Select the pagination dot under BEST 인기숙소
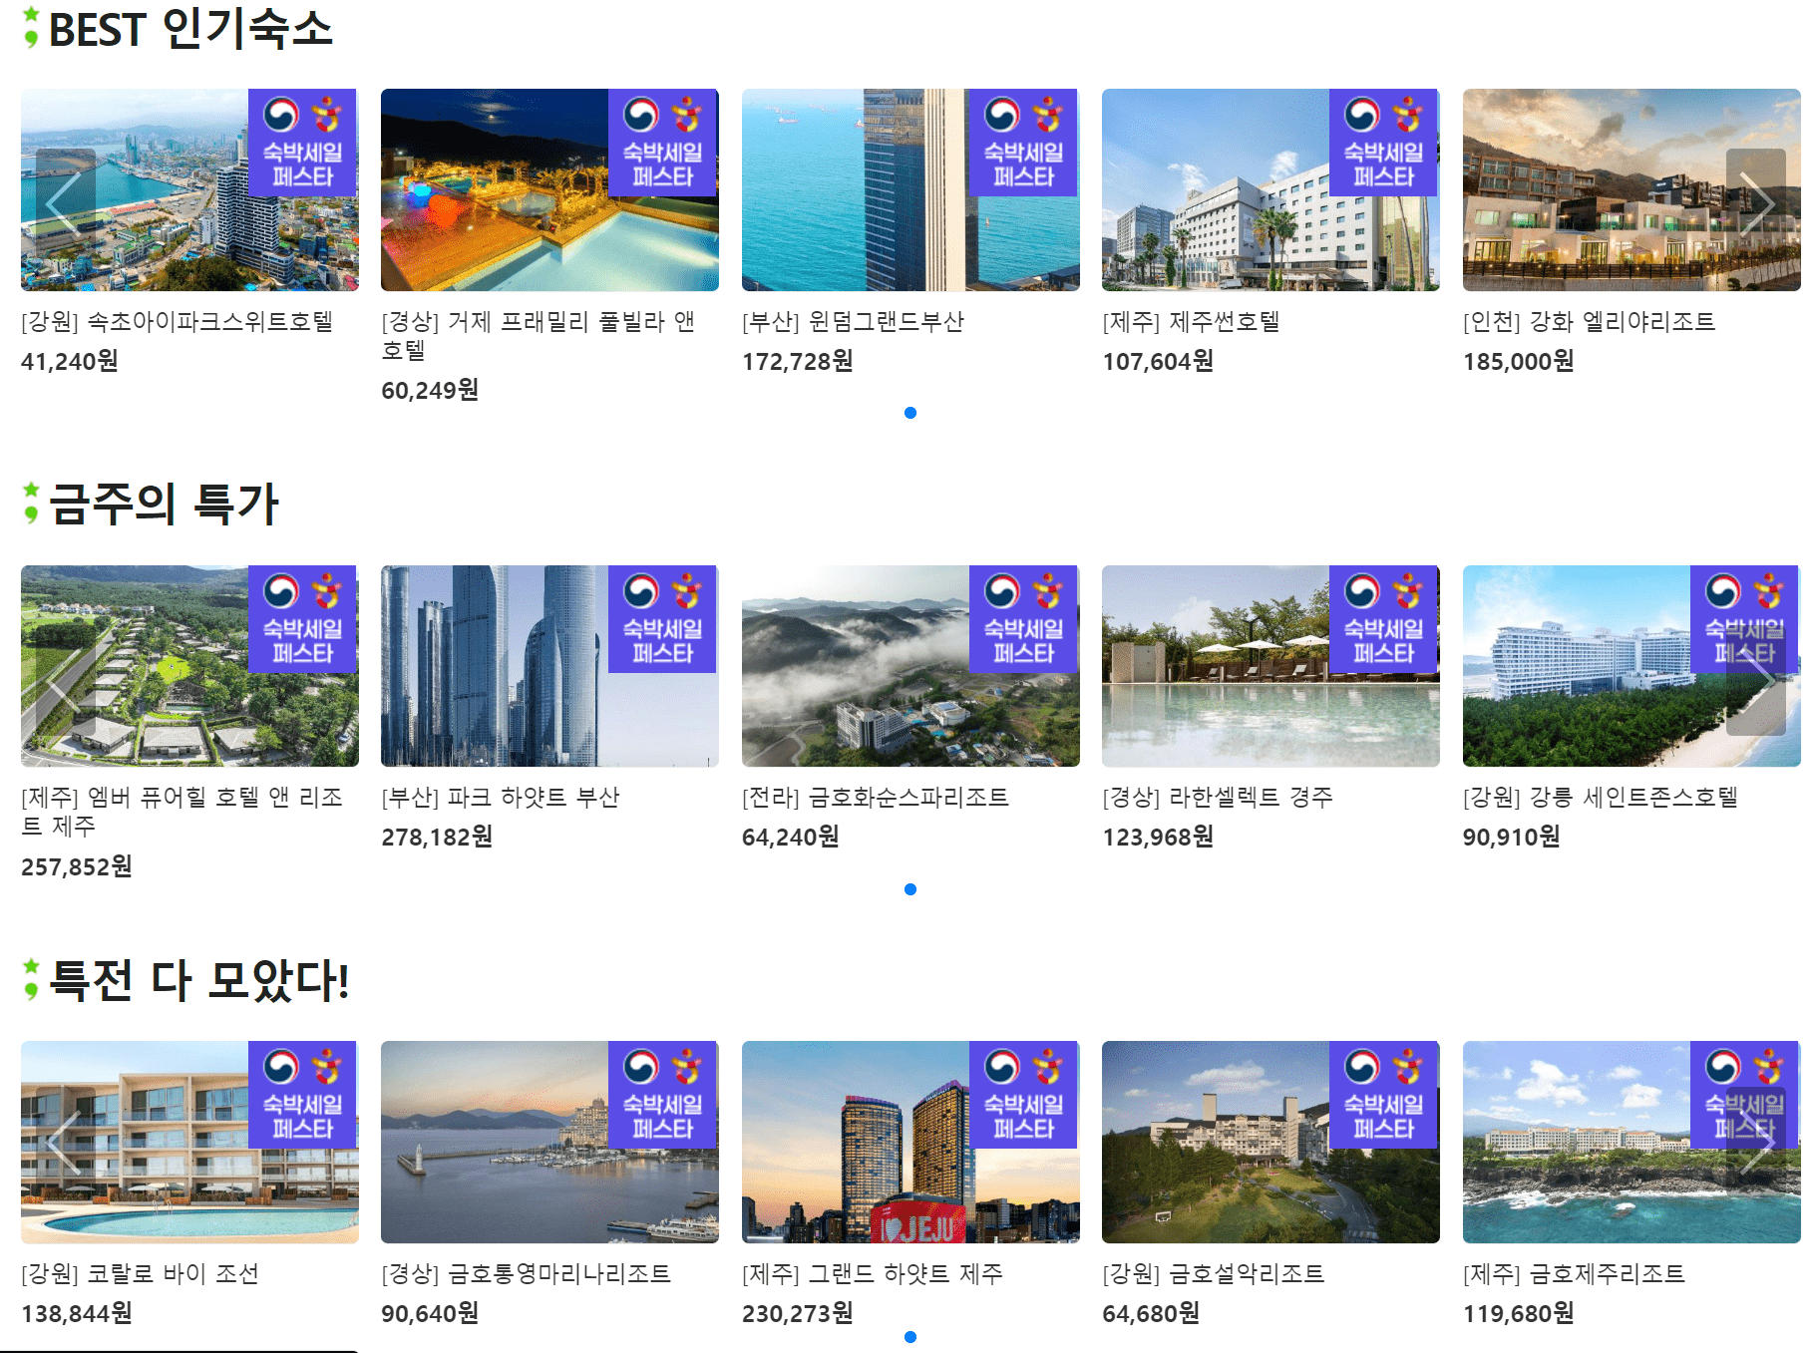Viewport: 1814px width, 1353px height. [910, 412]
